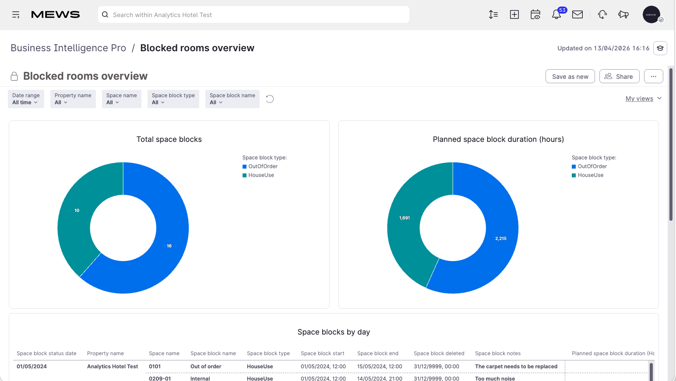The height and width of the screenshot is (381, 676).
Task: Expand the My views menu
Action: 643,99
